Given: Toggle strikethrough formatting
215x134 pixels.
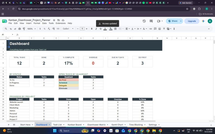Looking at the screenshot, I should 101,29.
